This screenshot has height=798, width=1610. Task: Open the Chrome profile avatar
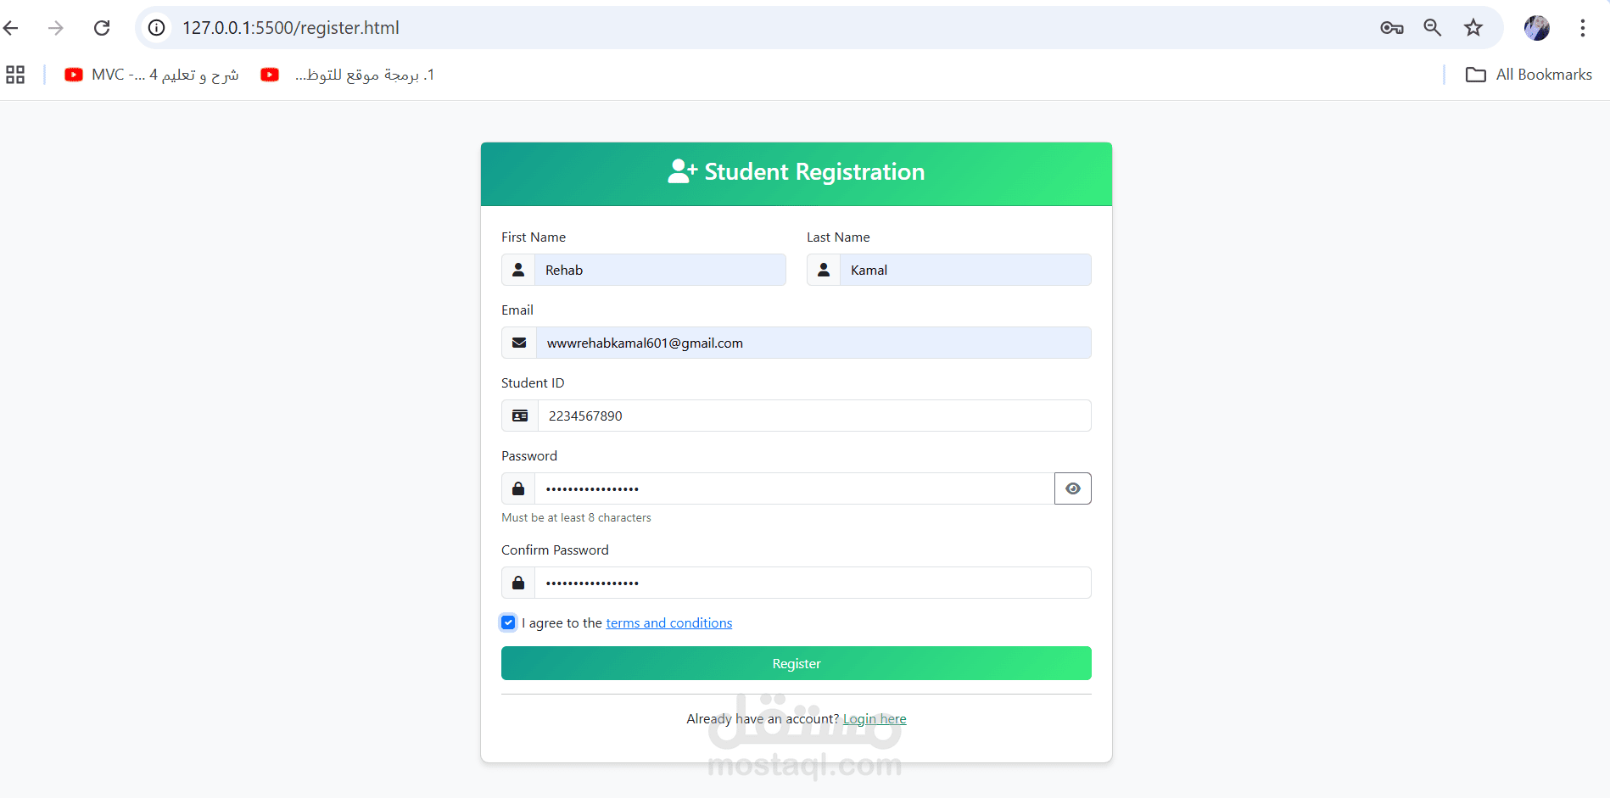pos(1537,28)
